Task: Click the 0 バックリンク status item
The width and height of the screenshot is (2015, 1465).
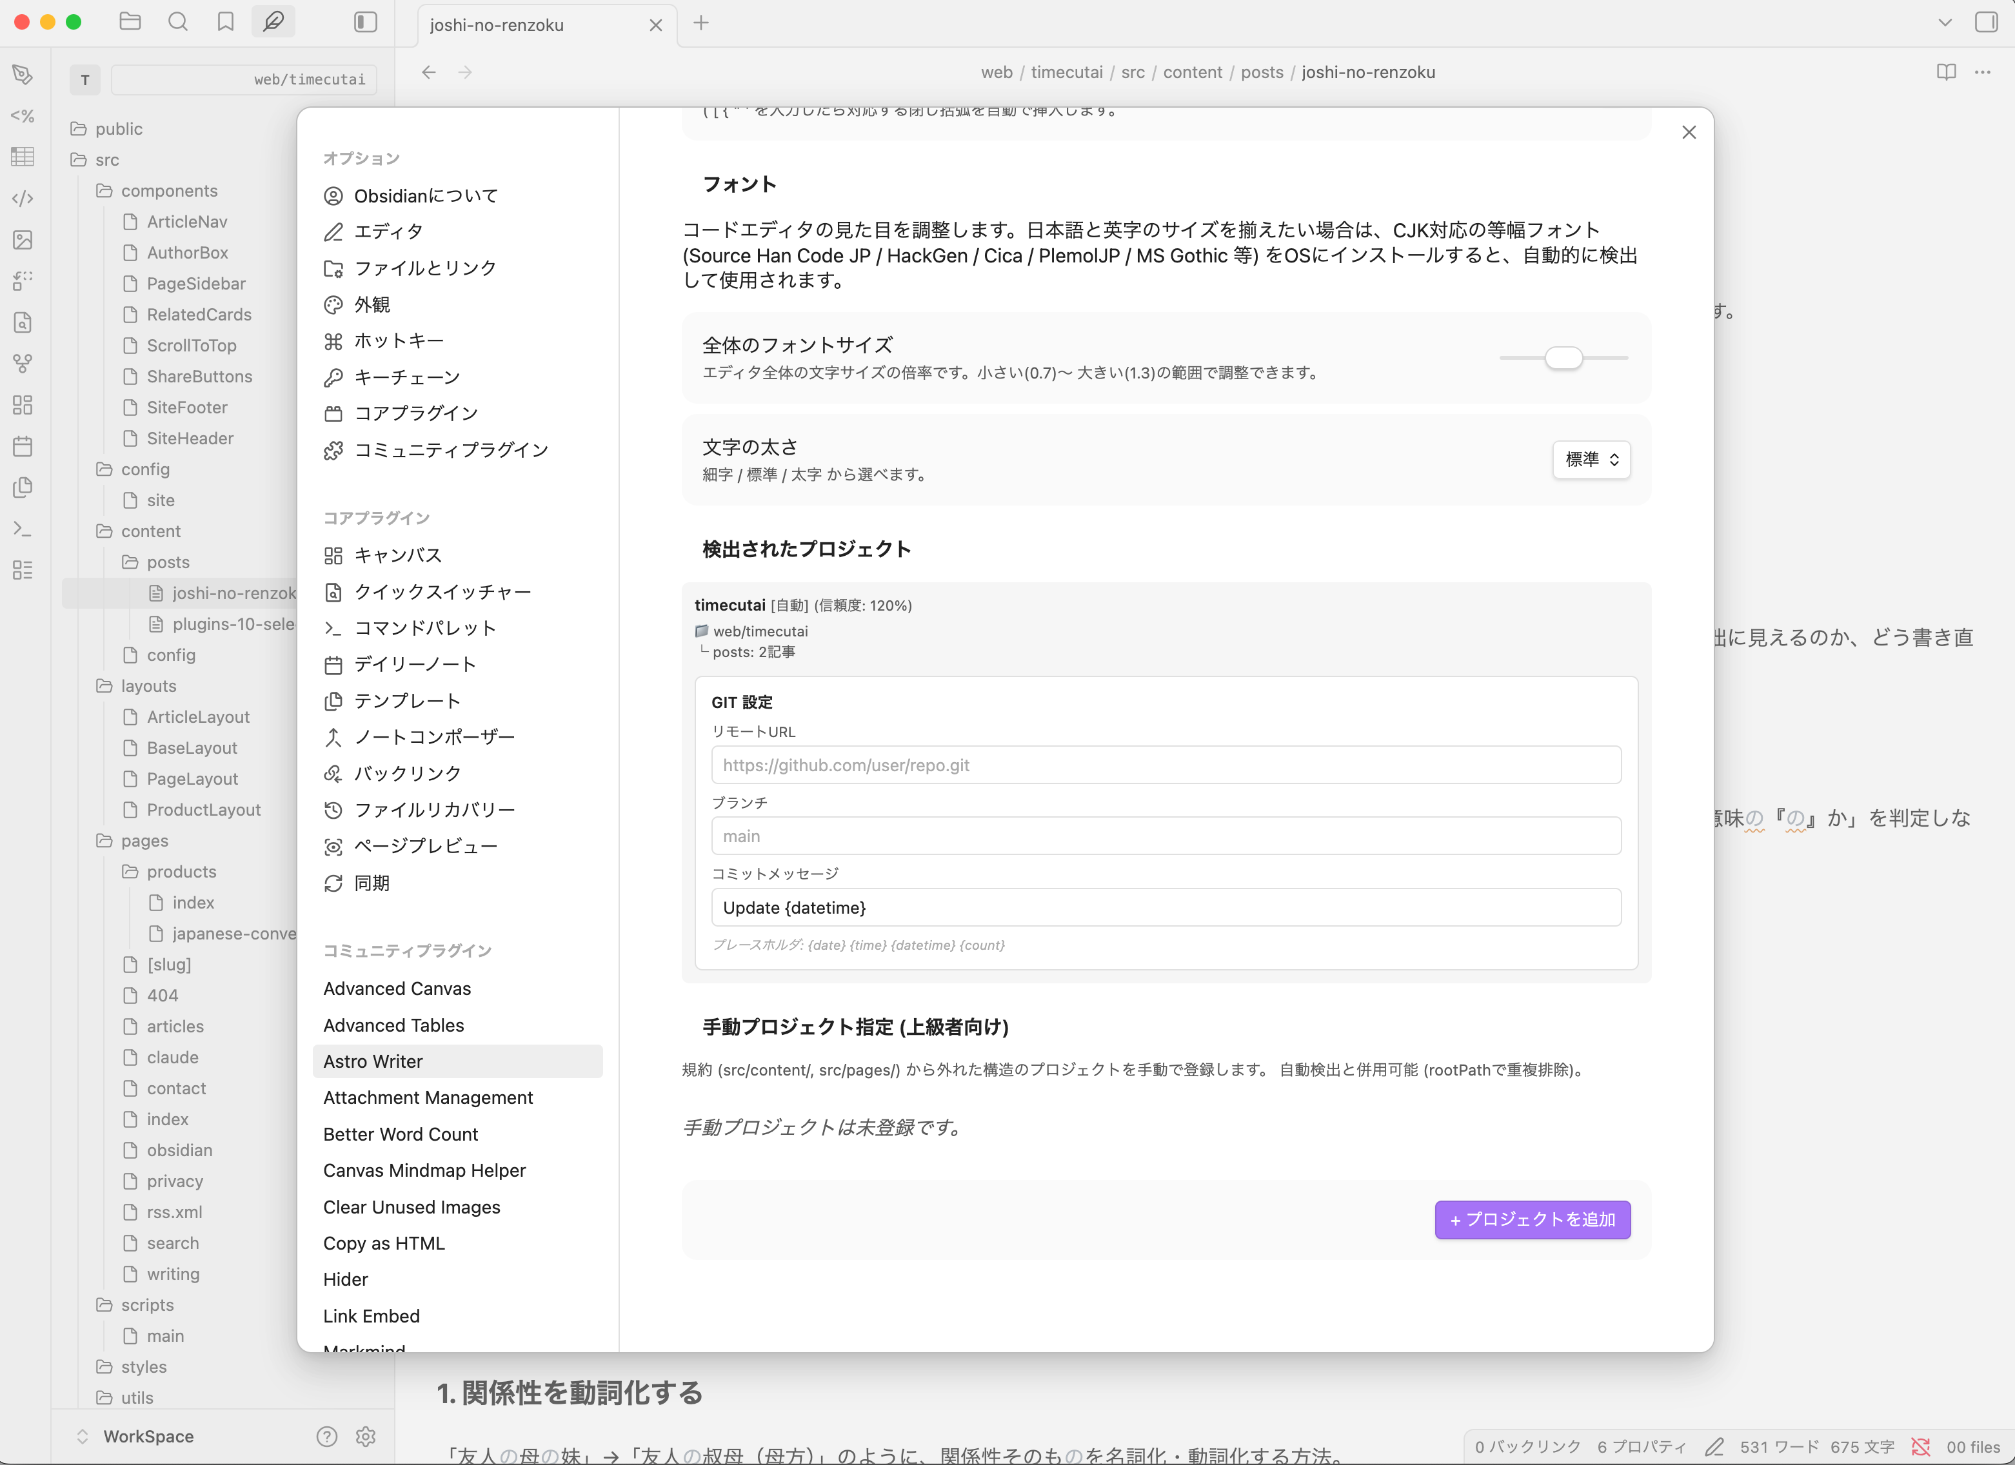Action: tap(1527, 1446)
